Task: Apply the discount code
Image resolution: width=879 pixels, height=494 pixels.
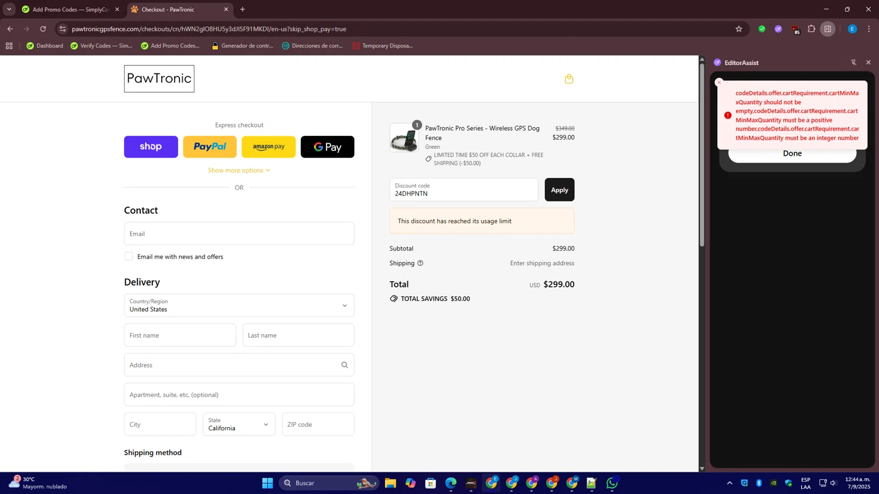Action: pos(559,190)
